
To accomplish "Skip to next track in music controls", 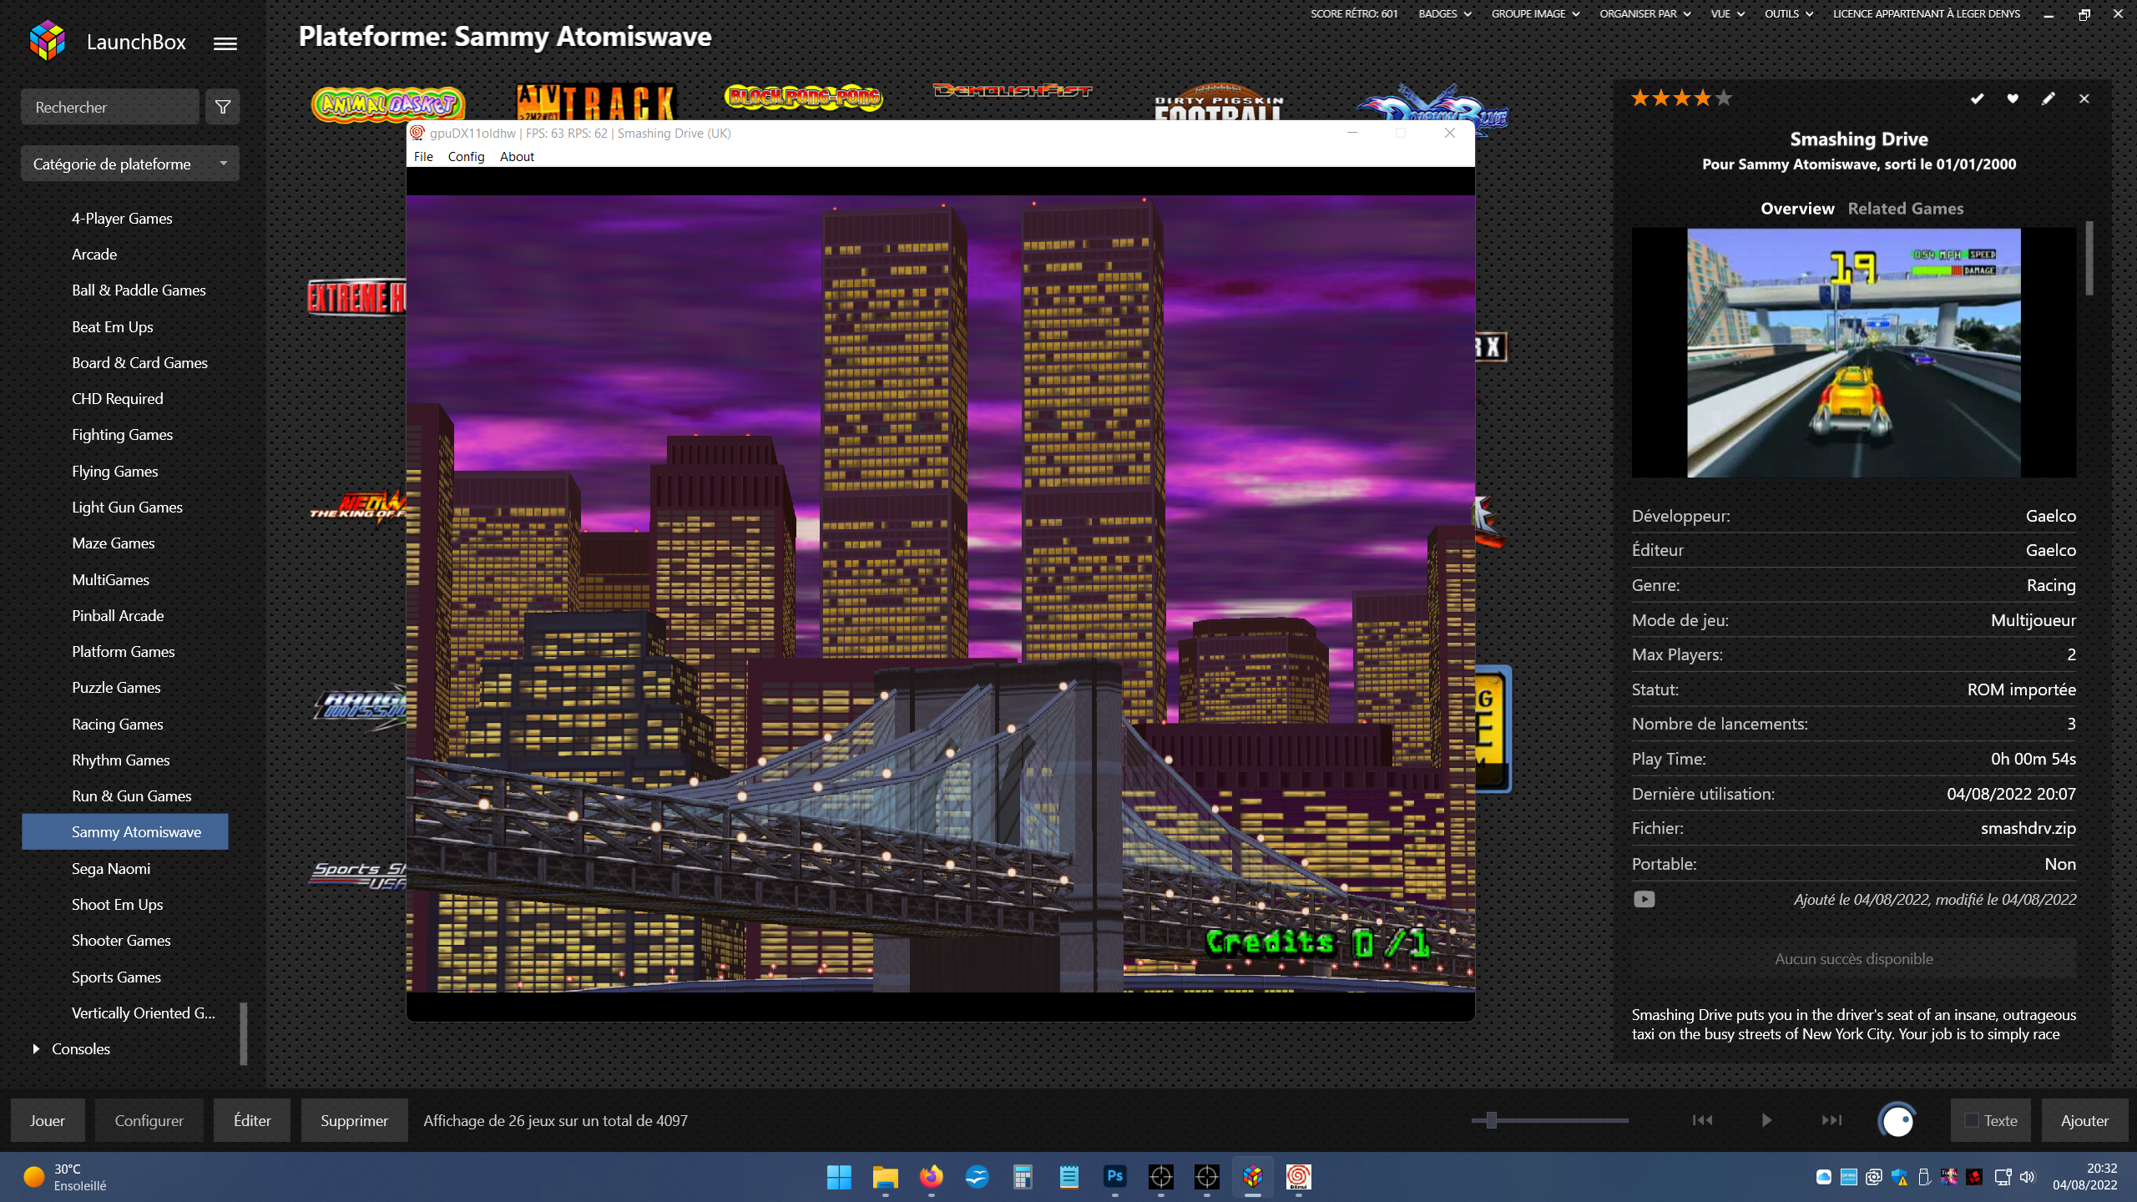I will (x=1831, y=1120).
